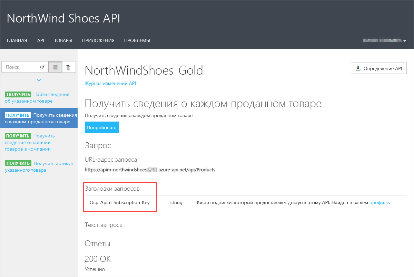Expand more operations via blue chevron
The image size is (414, 277).
[39, 80]
